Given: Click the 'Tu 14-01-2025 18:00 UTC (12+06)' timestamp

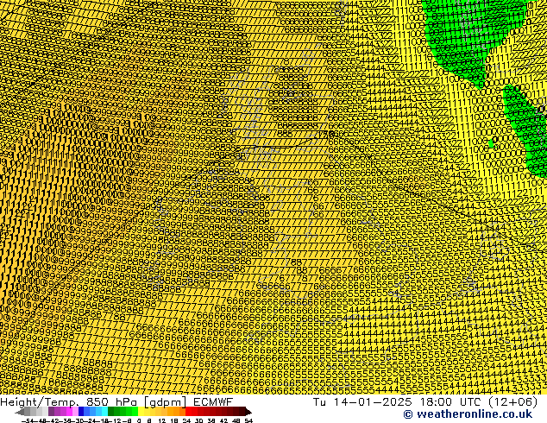Looking at the screenshot, I should click(x=425, y=402).
